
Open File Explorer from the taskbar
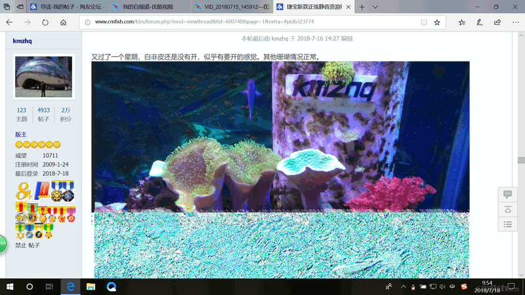point(91,286)
